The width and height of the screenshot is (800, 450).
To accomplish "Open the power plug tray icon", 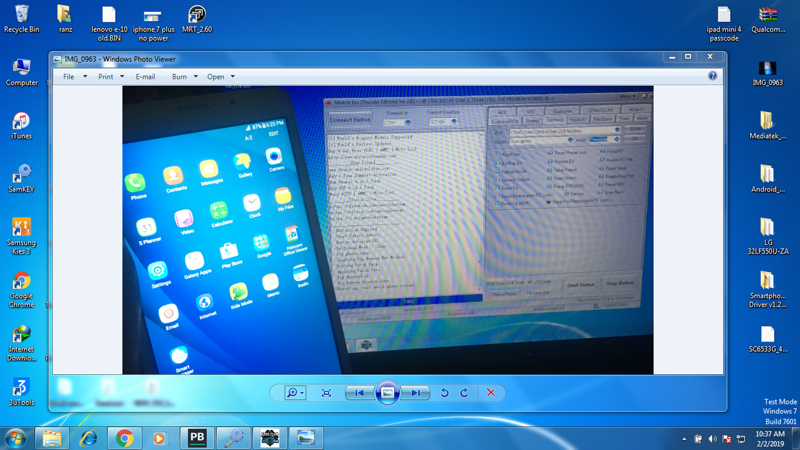I will 699,439.
